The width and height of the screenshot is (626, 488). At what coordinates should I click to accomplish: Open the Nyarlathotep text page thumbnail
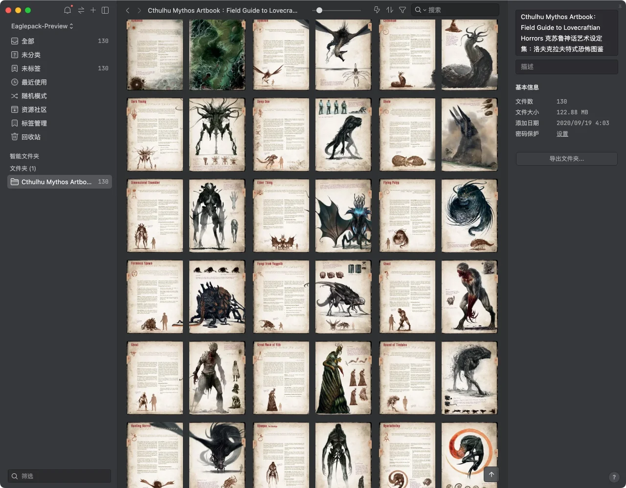pyautogui.click(x=407, y=455)
